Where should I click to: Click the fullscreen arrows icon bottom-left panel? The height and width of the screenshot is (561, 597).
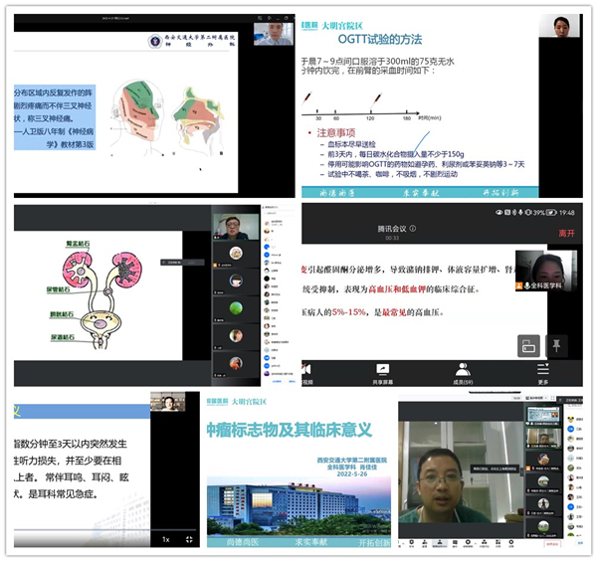[189, 539]
